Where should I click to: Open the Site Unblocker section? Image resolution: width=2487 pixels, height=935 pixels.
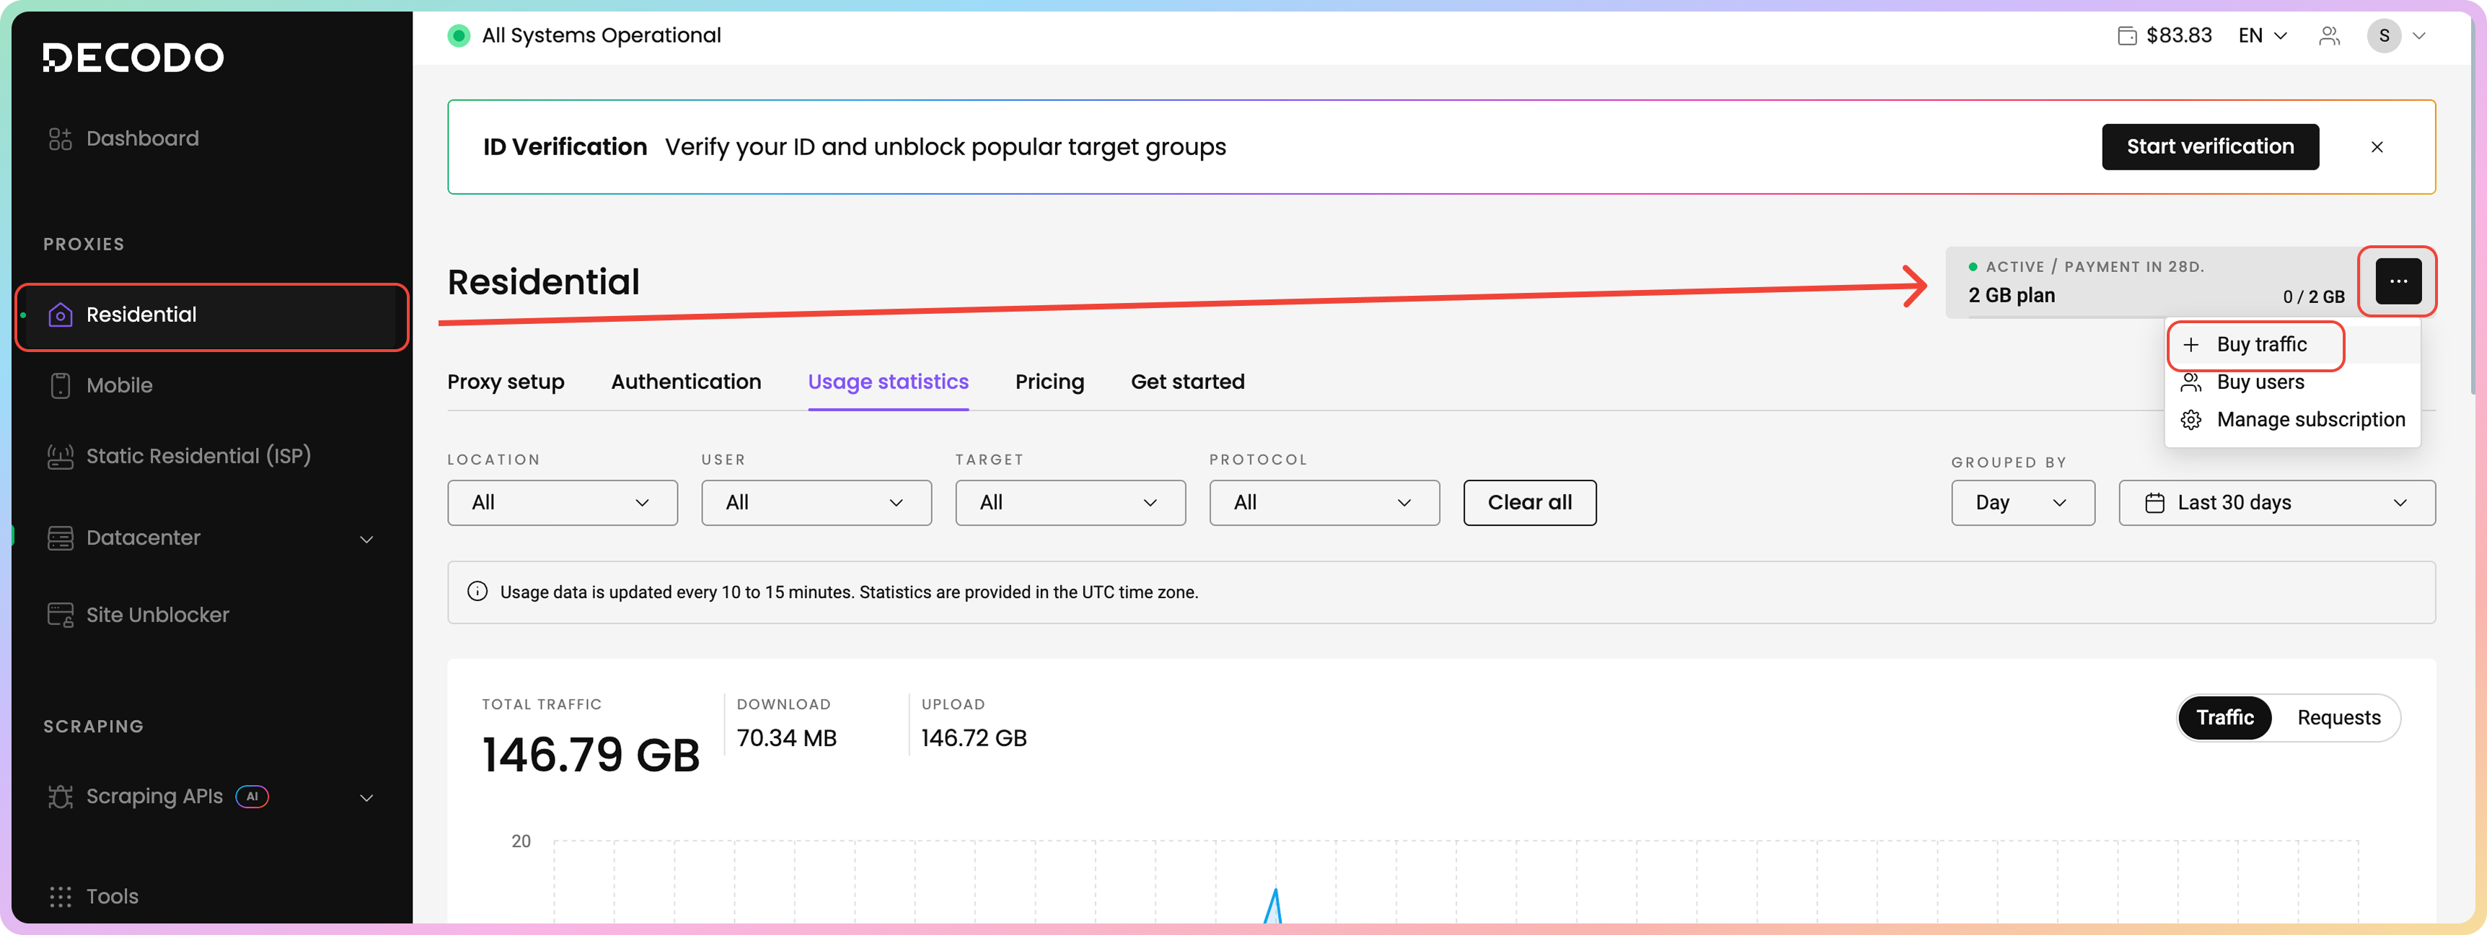point(157,615)
